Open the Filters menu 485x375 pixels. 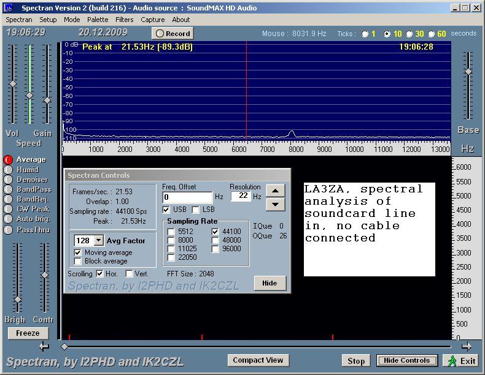(x=124, y=20)
